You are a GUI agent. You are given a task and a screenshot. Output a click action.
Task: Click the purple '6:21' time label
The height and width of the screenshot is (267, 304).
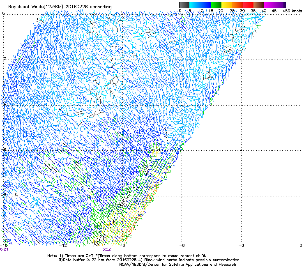coord(4,249)
